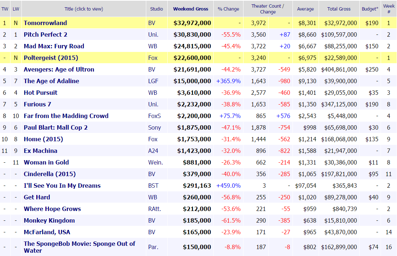
Task: Open the Wein. studio link
Action: [x=155, y=162]
